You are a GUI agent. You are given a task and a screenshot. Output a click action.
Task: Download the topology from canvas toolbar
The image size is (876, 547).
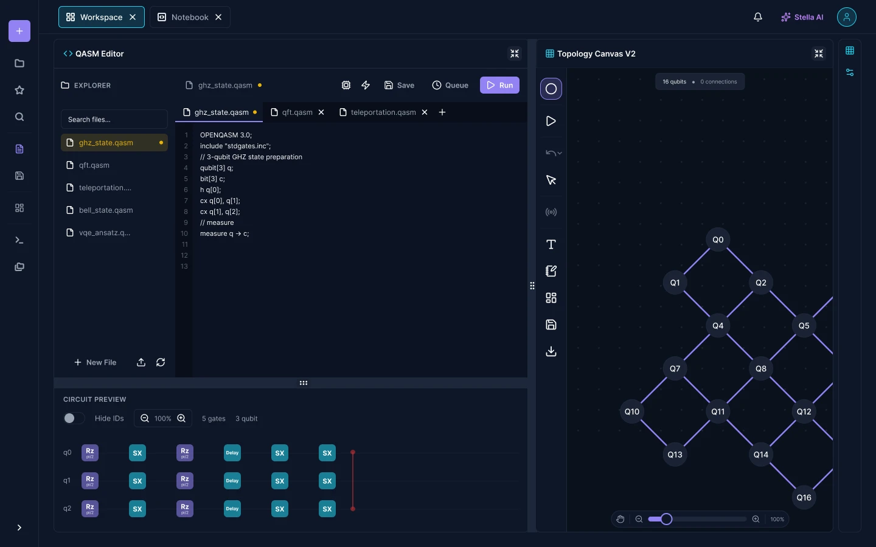coord(551,351)
